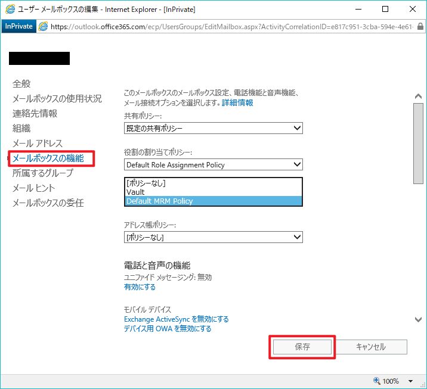The height and width of the screenshot is (389, 427).
Task: Click the zoom magnifier icon in status bar
Action: click(x=377, y=381)
